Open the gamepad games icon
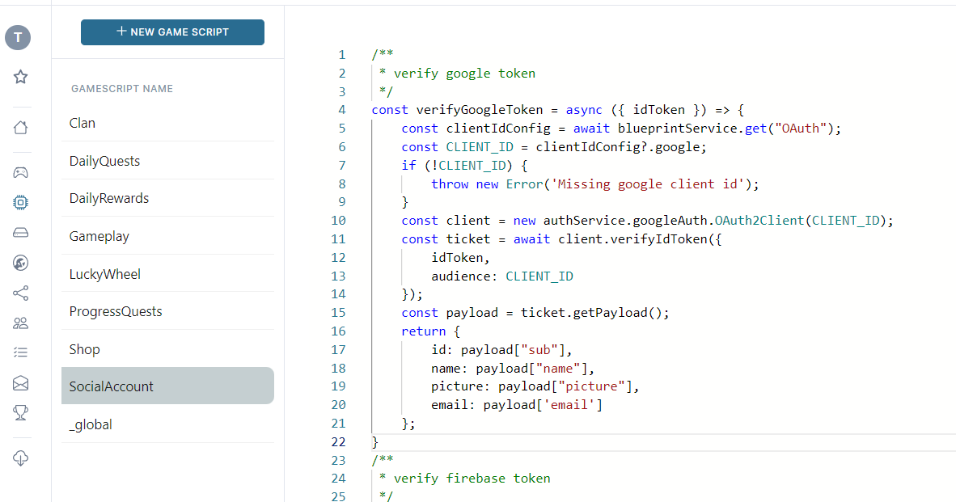Viewport: 956px width, 502px height. pyautogui.click(x=21, y=172)
